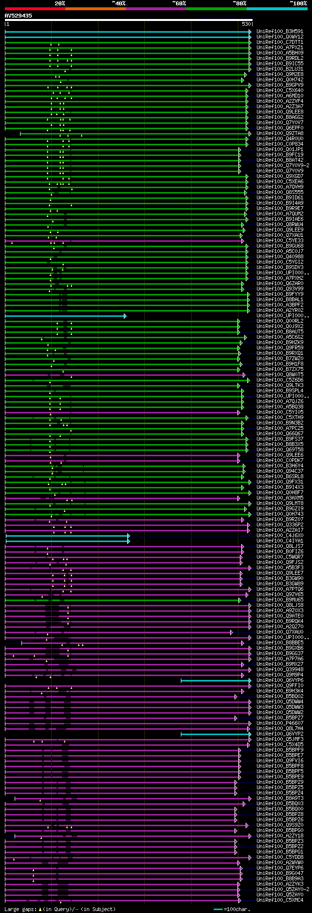Select the UniRef100_Q9LTK3 entry
Viewport: 312px width, 913px height.
pyautogui.click(x=280, y=386)
